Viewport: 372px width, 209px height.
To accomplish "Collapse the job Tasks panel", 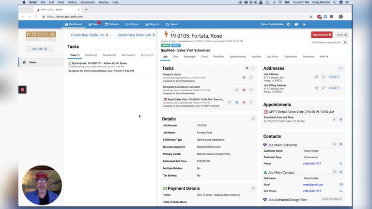I will click(x=253, y=68).
